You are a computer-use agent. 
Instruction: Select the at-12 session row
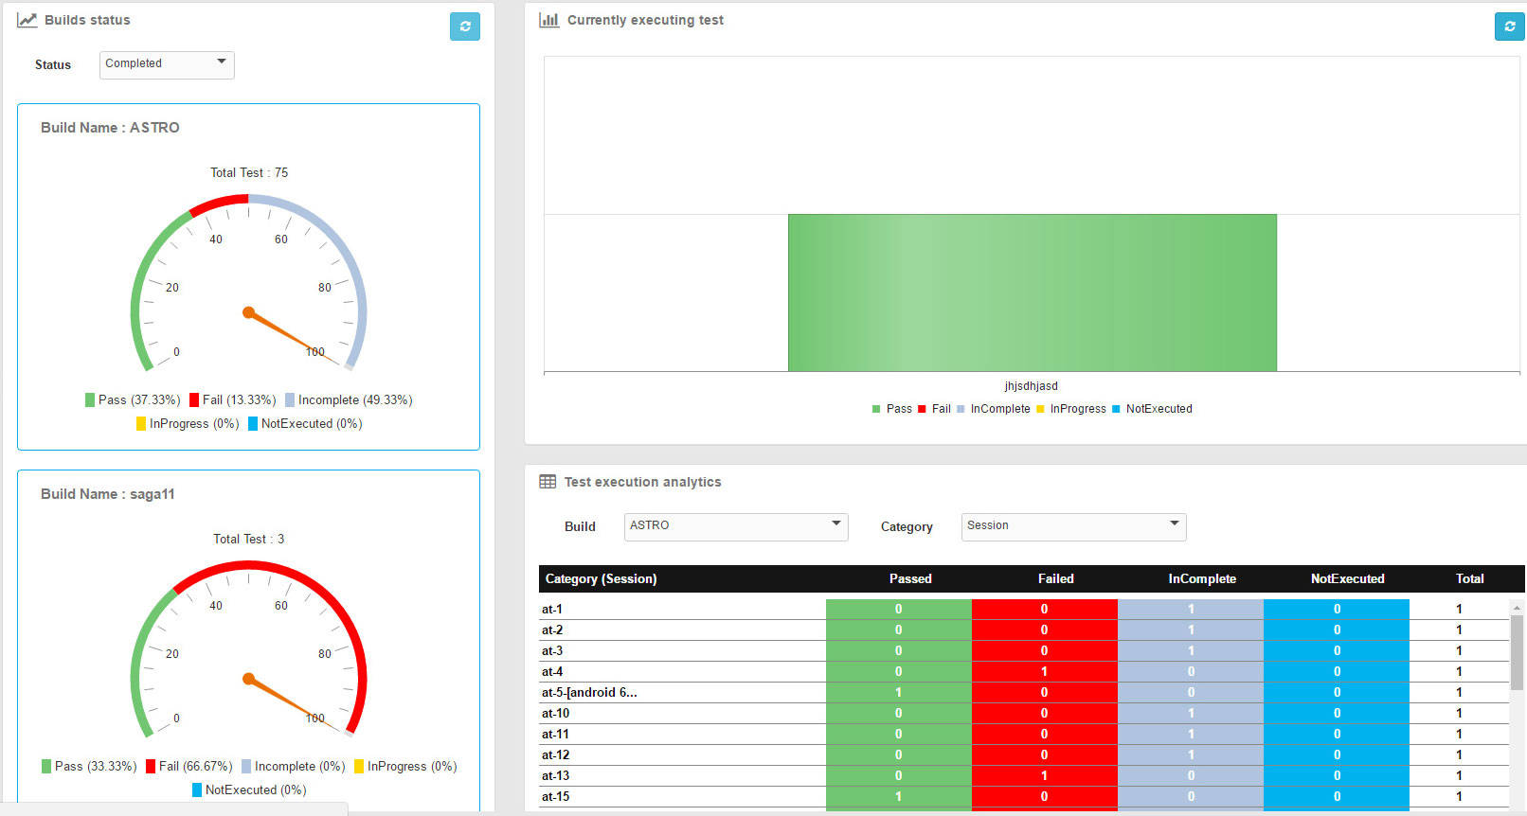click(x=556, y=754)
